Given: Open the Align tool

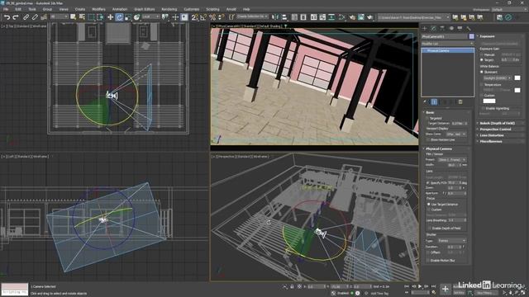Looking at the screenshot, I should pos(284,17).
